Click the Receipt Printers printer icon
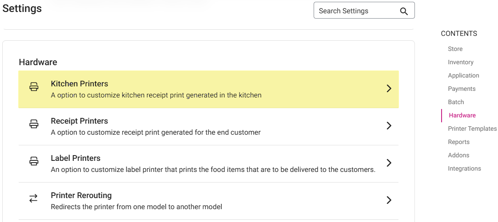 click(34, 125)
